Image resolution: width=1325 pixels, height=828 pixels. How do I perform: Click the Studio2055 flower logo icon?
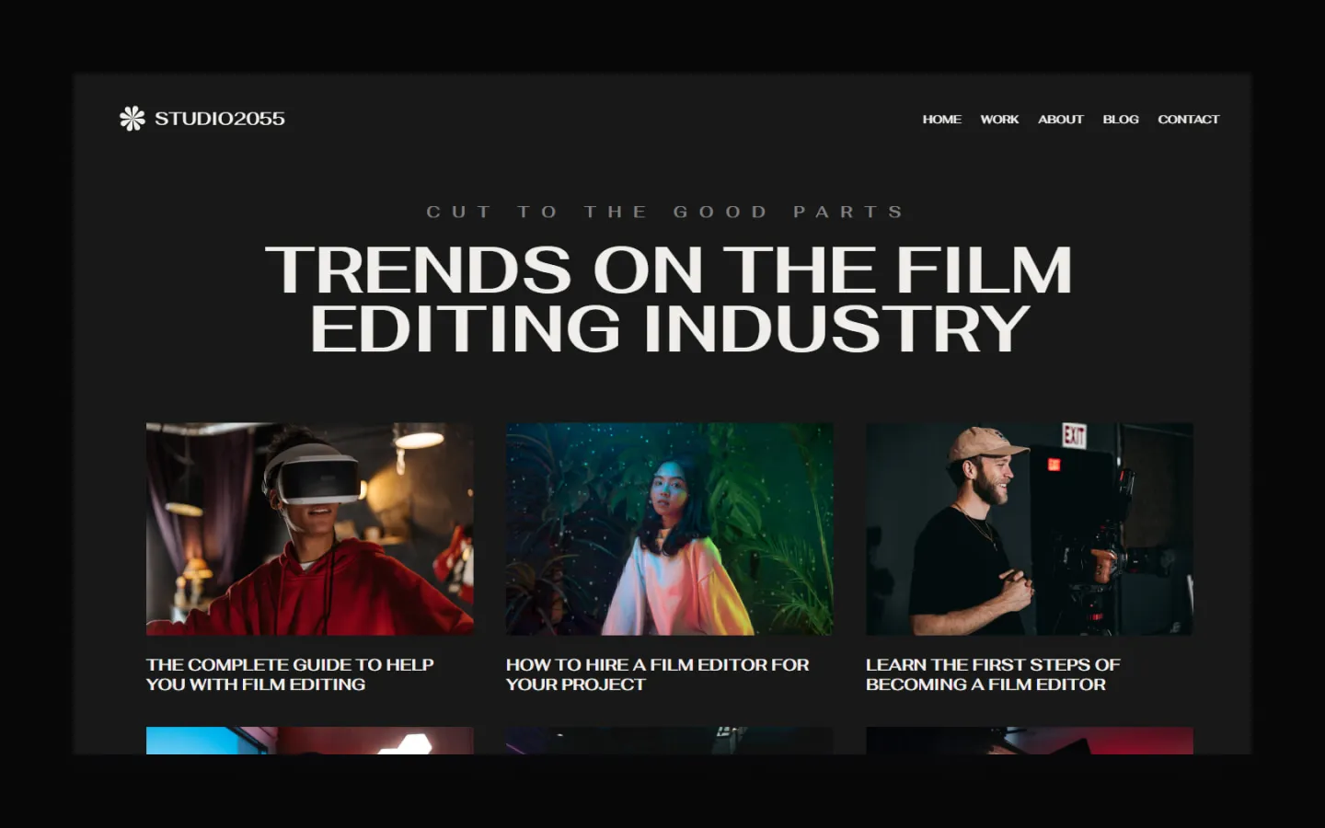coord(132,119)
